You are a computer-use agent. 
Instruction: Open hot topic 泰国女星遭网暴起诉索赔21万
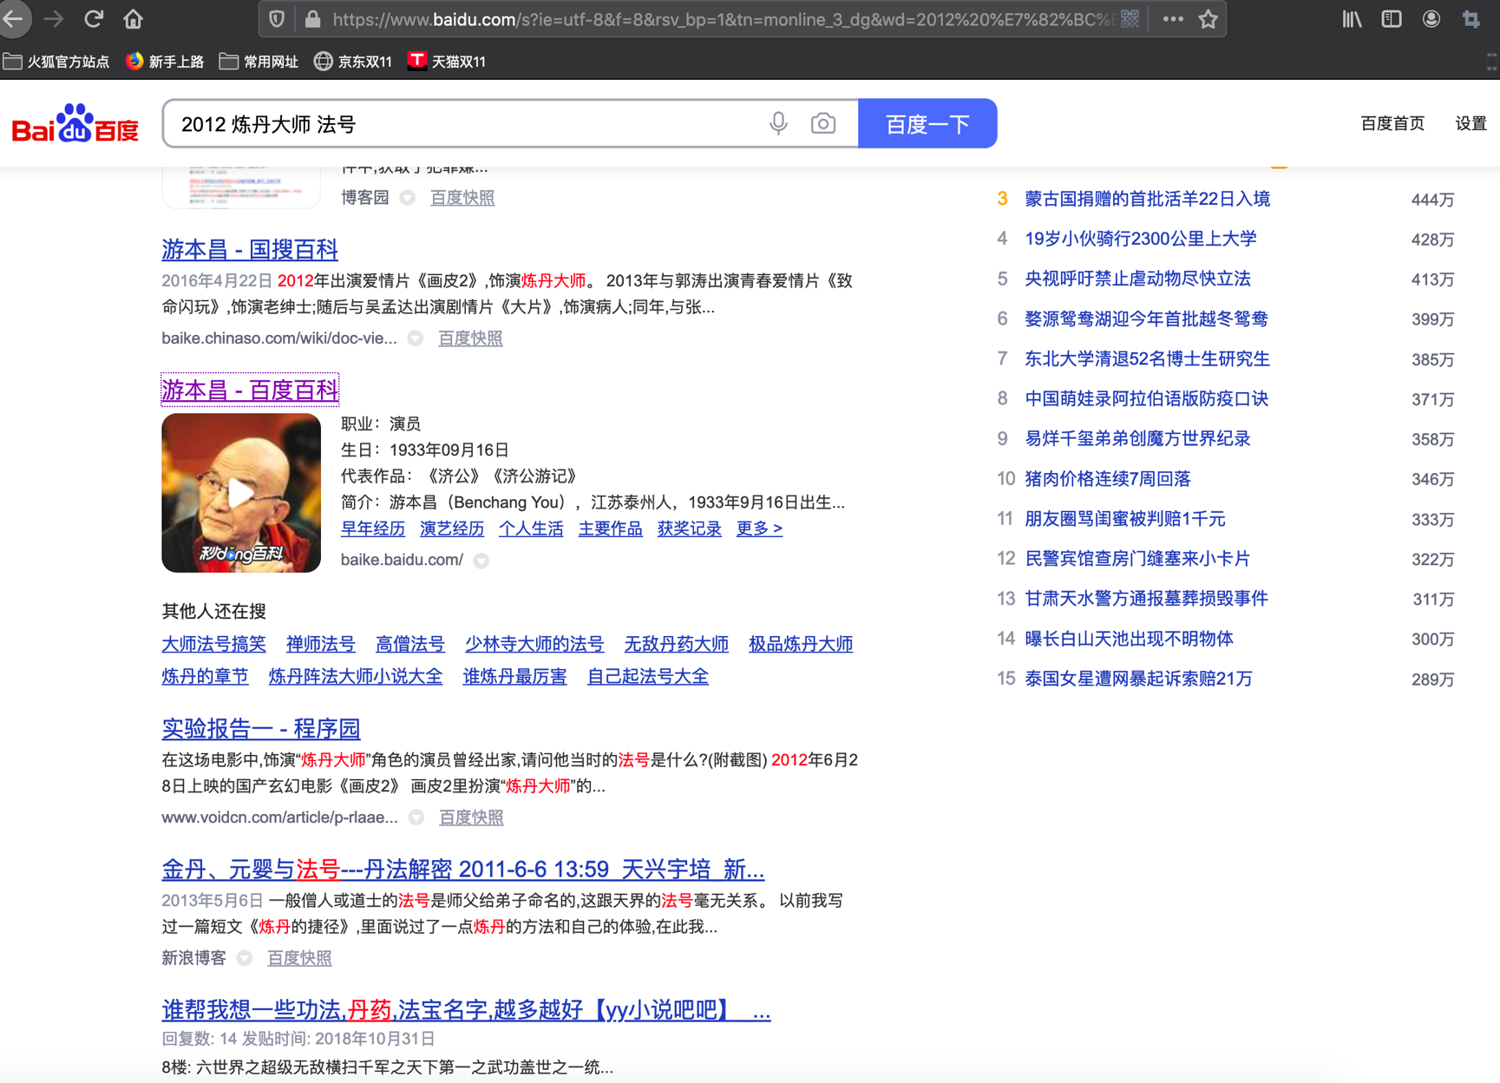coord(1139,679)
